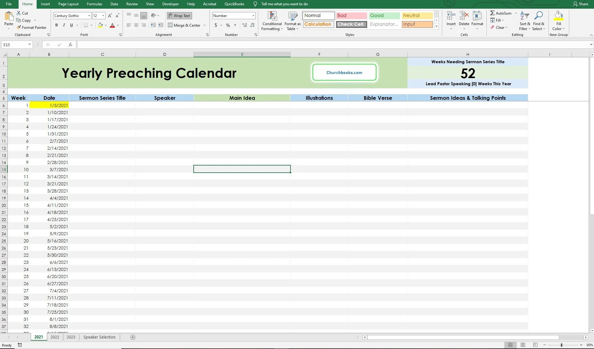Click the AutoSum function
This screenshot has width=594, height=349.
coord(500,13)
